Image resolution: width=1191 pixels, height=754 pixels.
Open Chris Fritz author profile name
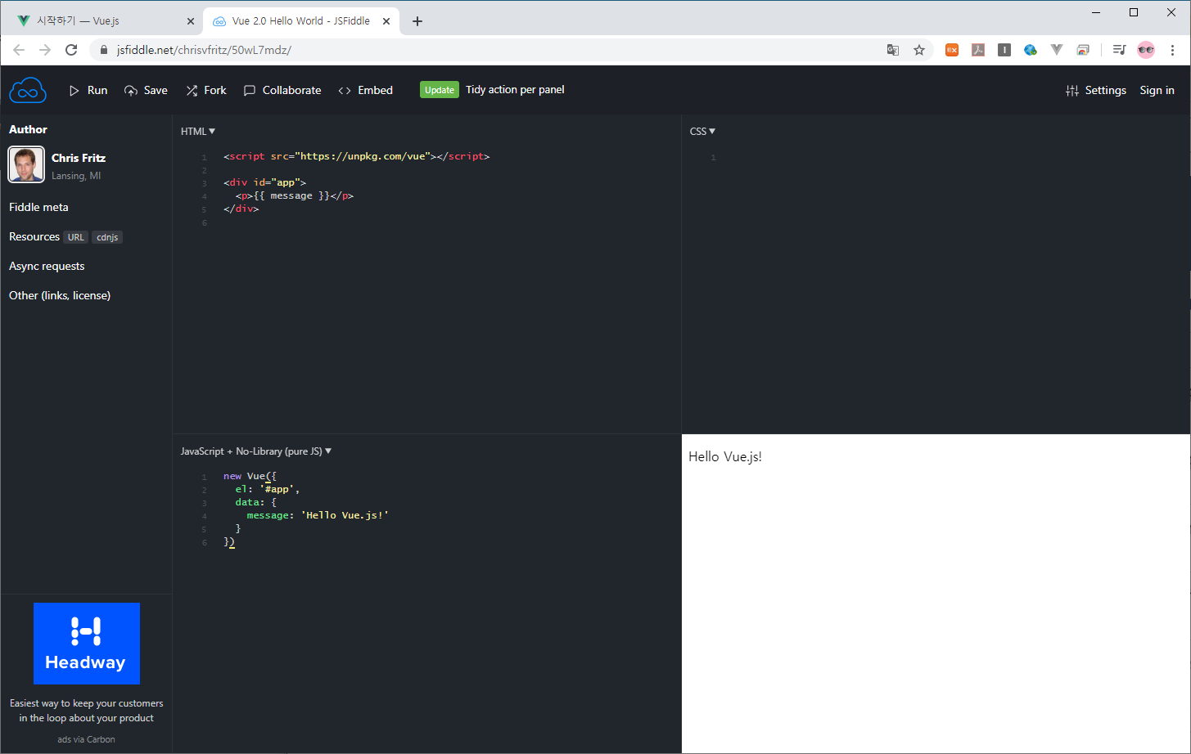coord(79,158)
